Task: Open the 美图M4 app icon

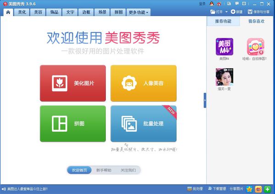Action: pos(225,47)
